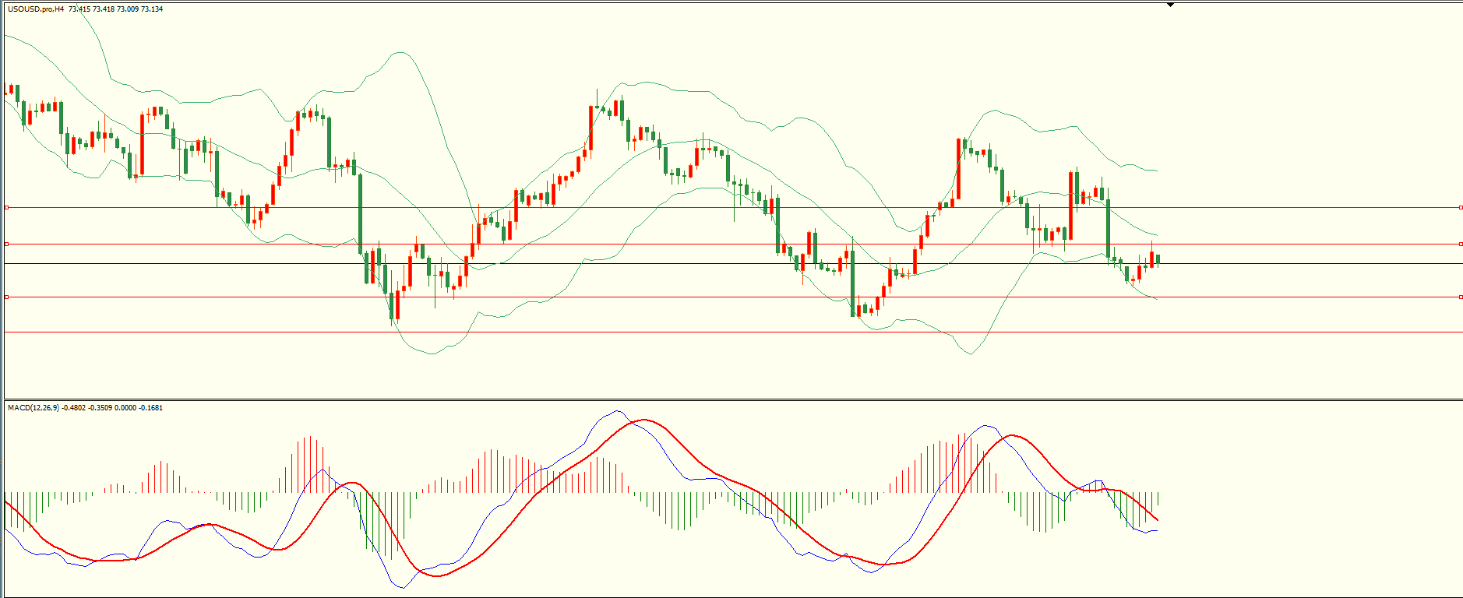Select the red line just below the black price line
The height and width of the screenshot is (598, 1463).
732,297
